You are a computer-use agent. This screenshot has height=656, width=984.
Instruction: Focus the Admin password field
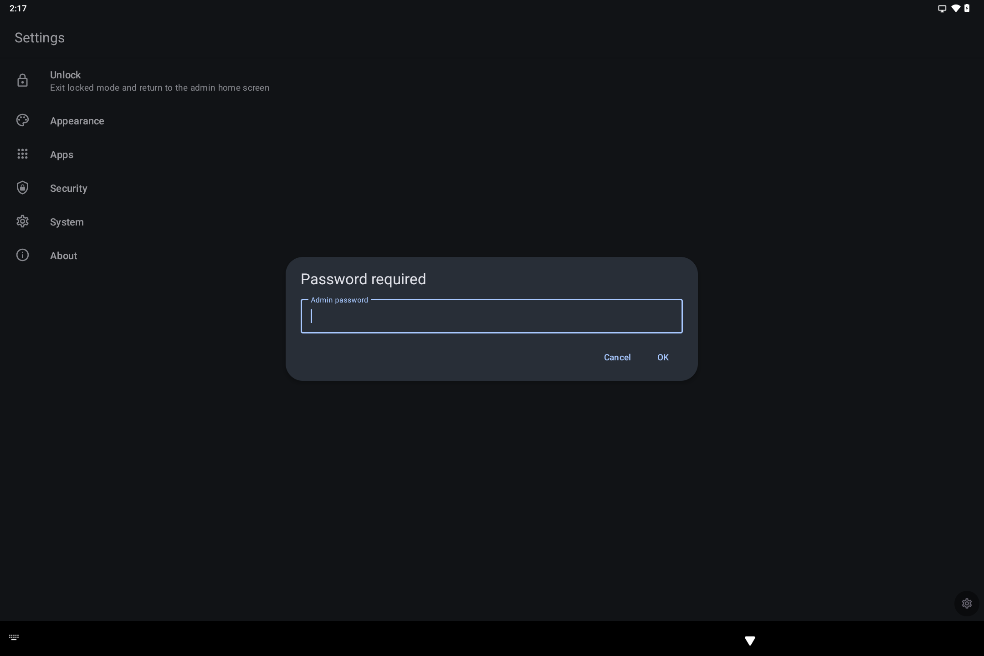[492, 316]
